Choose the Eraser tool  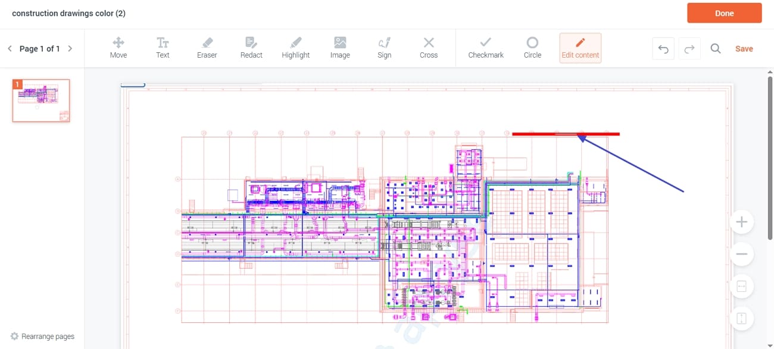207,48
